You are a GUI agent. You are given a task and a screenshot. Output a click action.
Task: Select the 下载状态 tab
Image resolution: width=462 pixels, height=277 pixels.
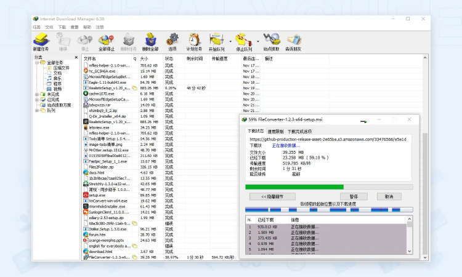tap(256, 131)
